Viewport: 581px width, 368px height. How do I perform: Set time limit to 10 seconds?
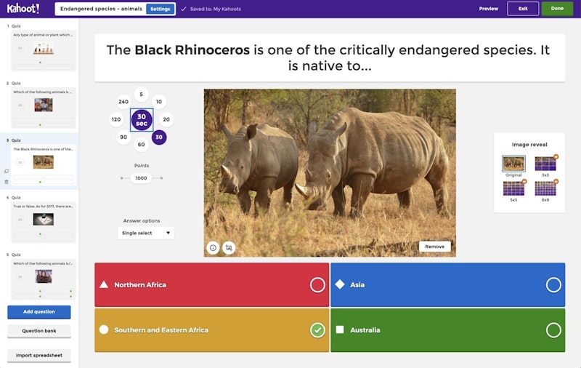coord(159,102)
